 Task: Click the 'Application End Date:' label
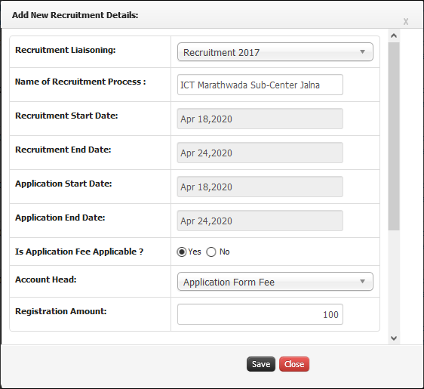tap(60, 218)
